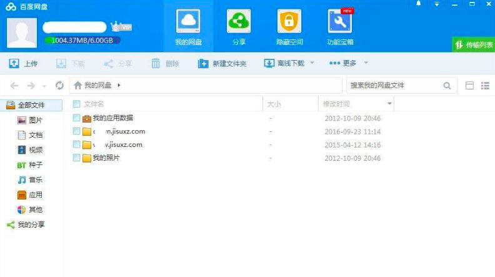Open the 音乐 category
Screen dimensions: 495x277
point(30,180)
